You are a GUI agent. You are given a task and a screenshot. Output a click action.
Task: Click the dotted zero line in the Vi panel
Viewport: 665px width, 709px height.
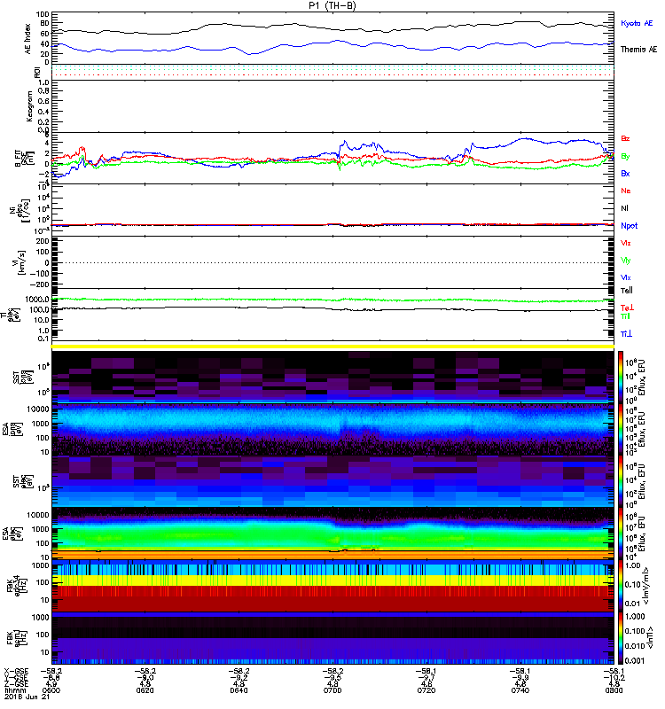(x=332, y=262)
